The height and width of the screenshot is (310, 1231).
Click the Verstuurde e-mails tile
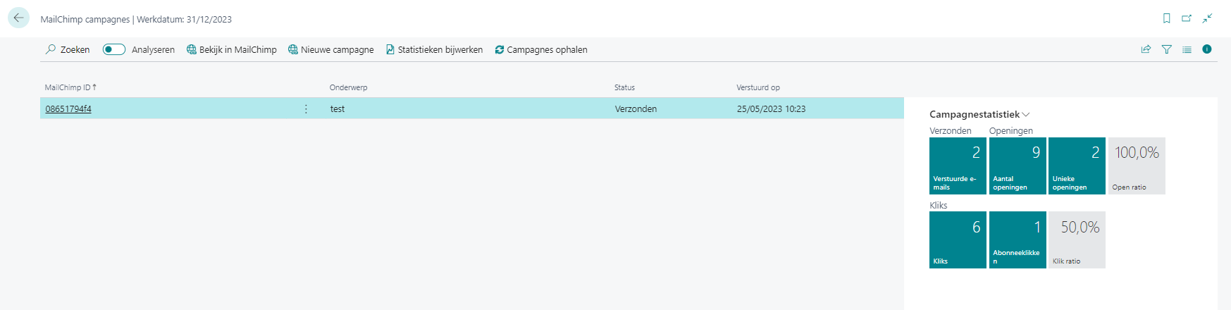(x=958, y=166)
